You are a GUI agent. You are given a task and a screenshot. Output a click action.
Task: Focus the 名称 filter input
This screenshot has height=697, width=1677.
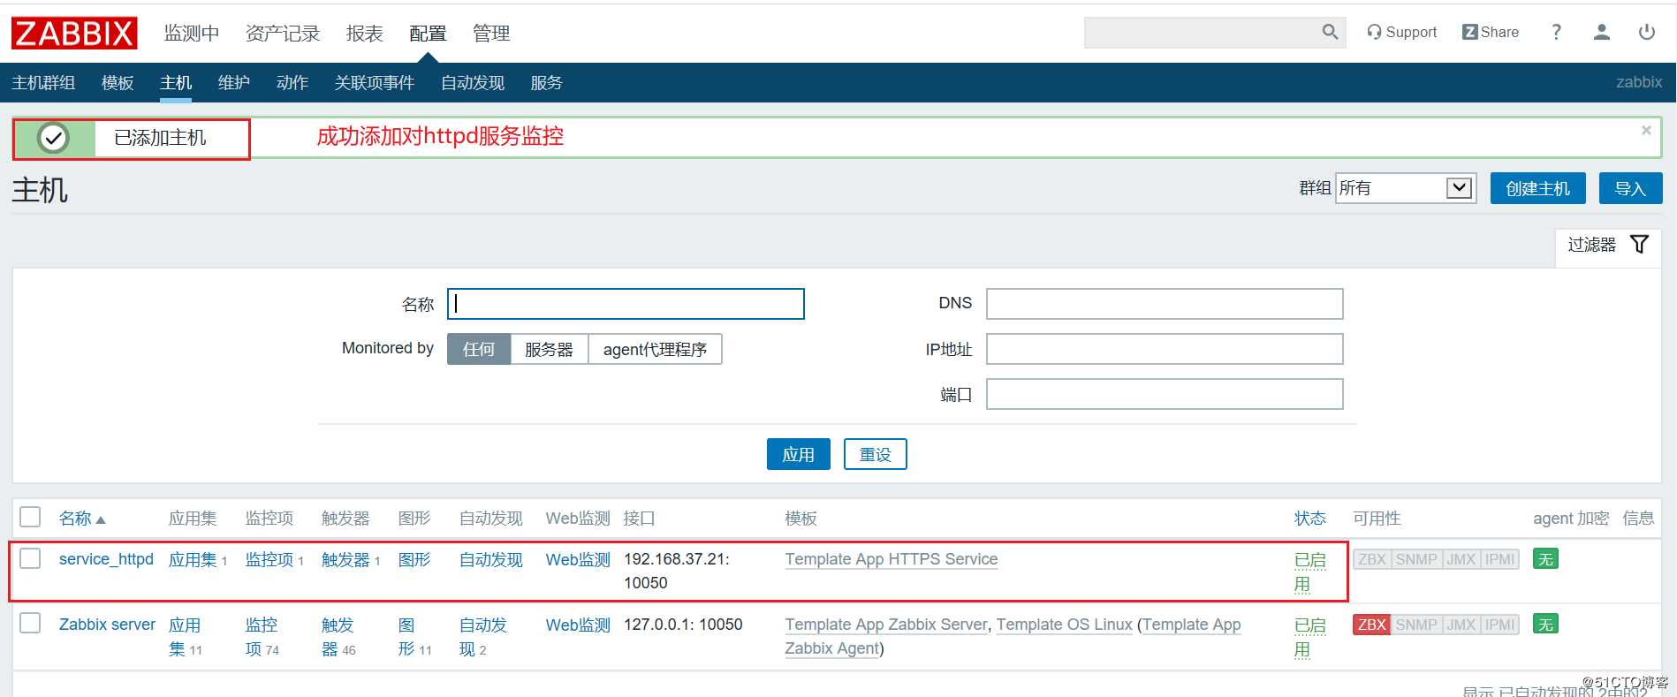pos(626,304)
